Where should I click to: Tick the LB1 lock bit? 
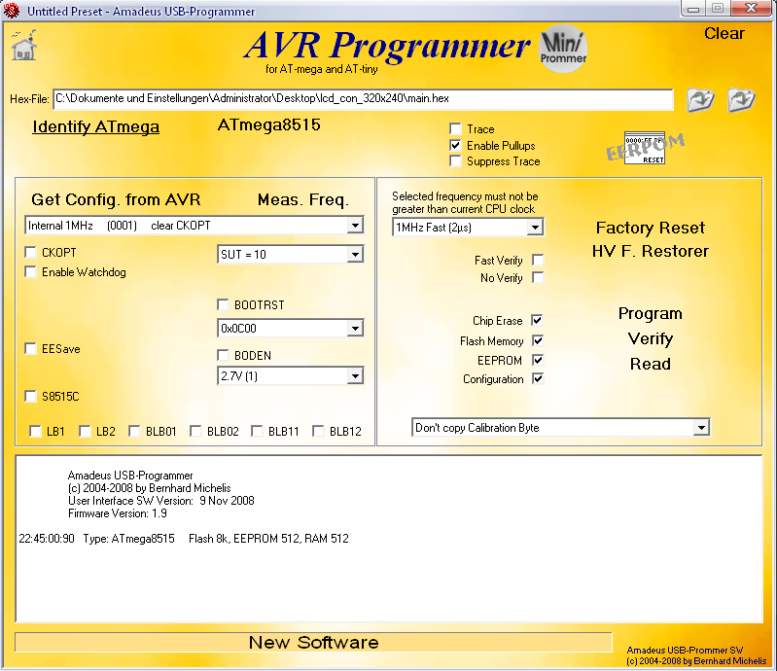[35, 431]
